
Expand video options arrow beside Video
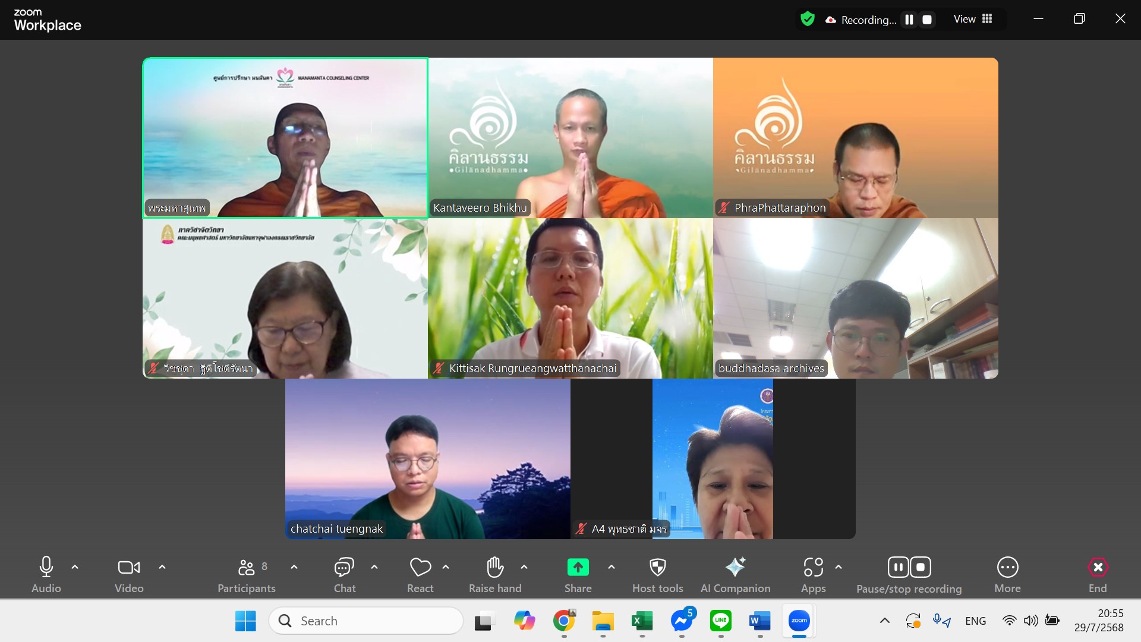click(162, 567)
